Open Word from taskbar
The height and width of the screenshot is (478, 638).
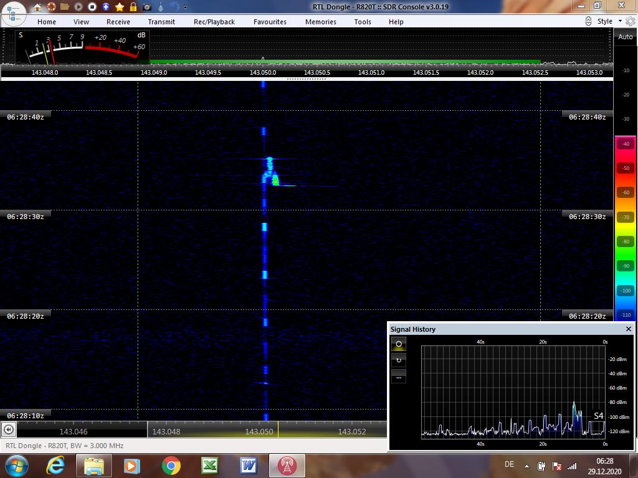point(248,466)
